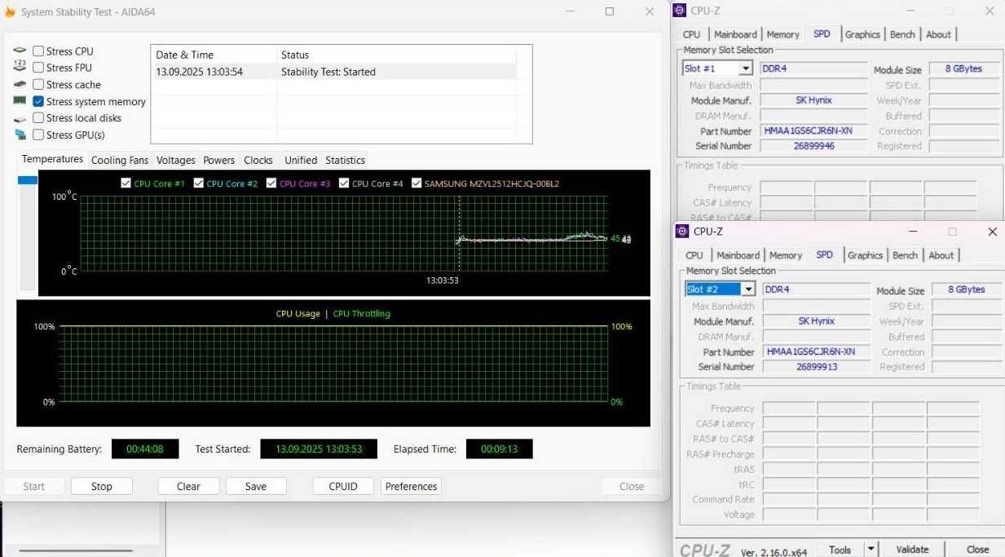Click Close button in lower CPU-Z bottom bar
The height and width of the screenshot is (557, 1005).
pyautogui.click(x=977, y=549)
